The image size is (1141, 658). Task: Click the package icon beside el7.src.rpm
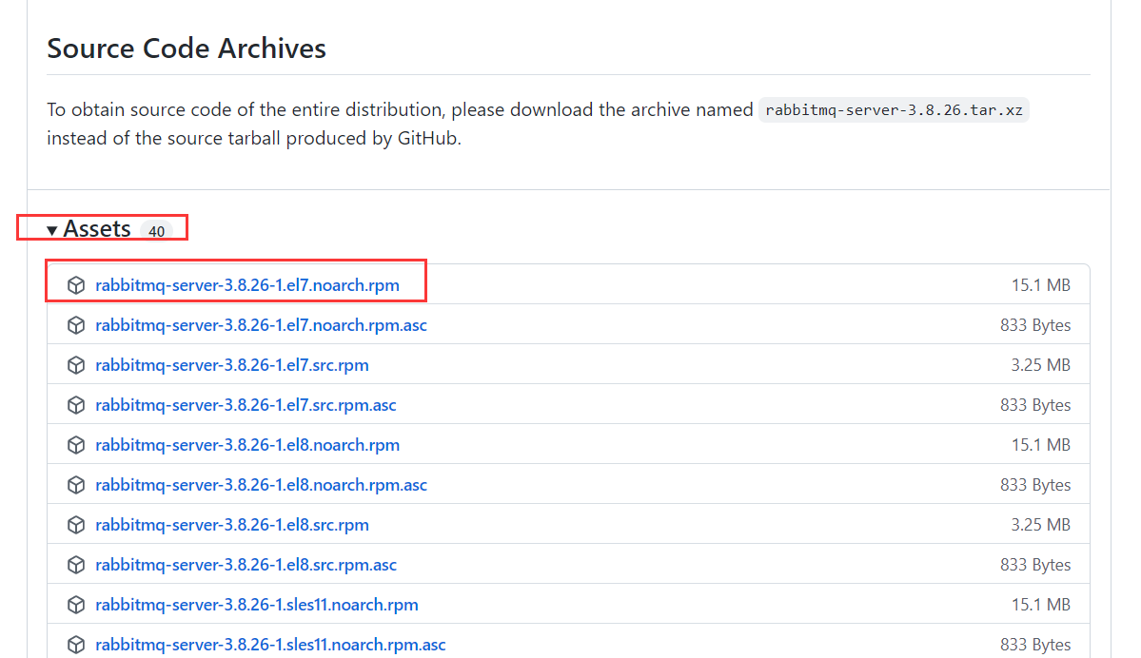[x=76, y=364]
